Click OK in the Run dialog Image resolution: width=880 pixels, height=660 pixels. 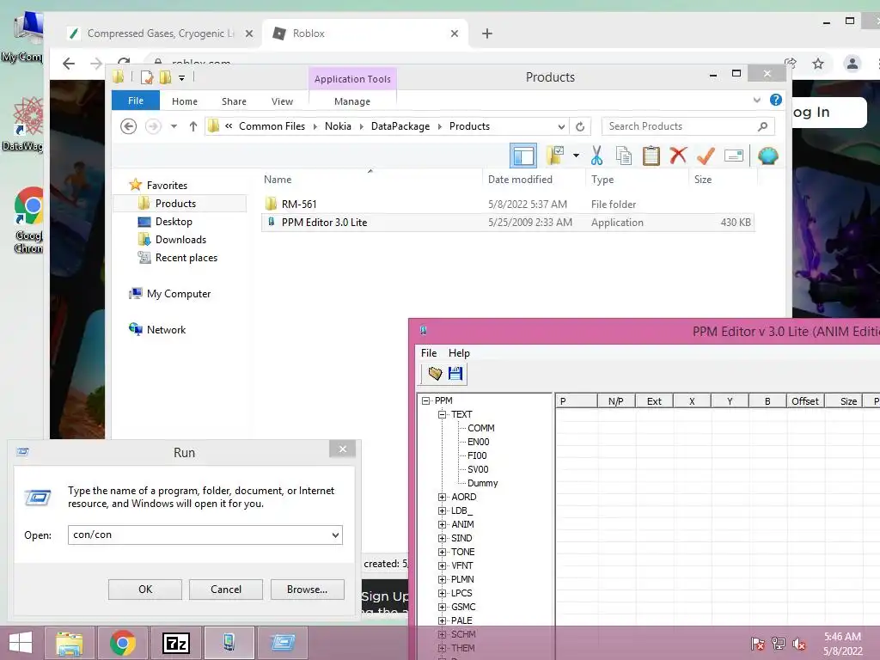(x=144, y=590)
